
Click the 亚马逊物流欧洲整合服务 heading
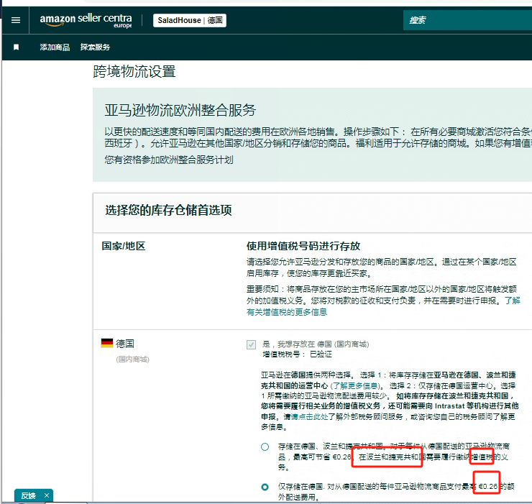180,110
